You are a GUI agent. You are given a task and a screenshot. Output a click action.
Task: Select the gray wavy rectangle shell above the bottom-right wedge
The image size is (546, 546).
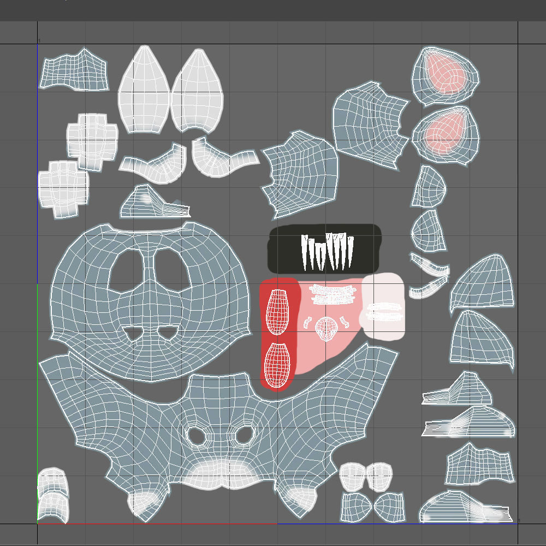(480, 464)
